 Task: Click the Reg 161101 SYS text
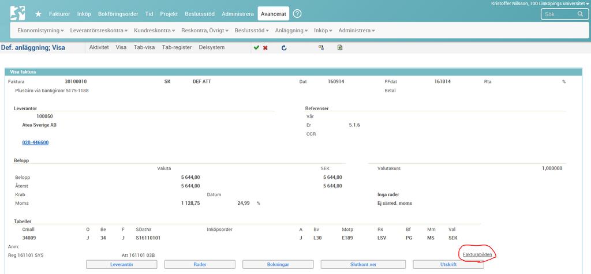(x=25, y=255)
